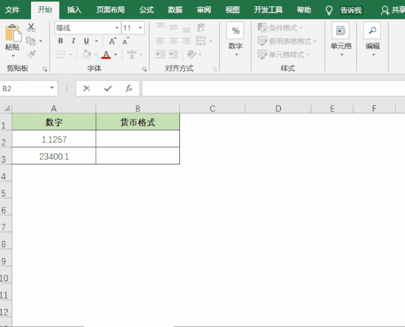This screenshot has width=405, height=327.
Task: Apply red font color A button
Action: click(106, 54)
